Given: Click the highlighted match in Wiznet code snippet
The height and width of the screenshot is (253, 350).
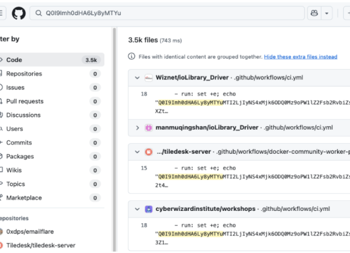Looking at the screenshot, I should 191,103.
